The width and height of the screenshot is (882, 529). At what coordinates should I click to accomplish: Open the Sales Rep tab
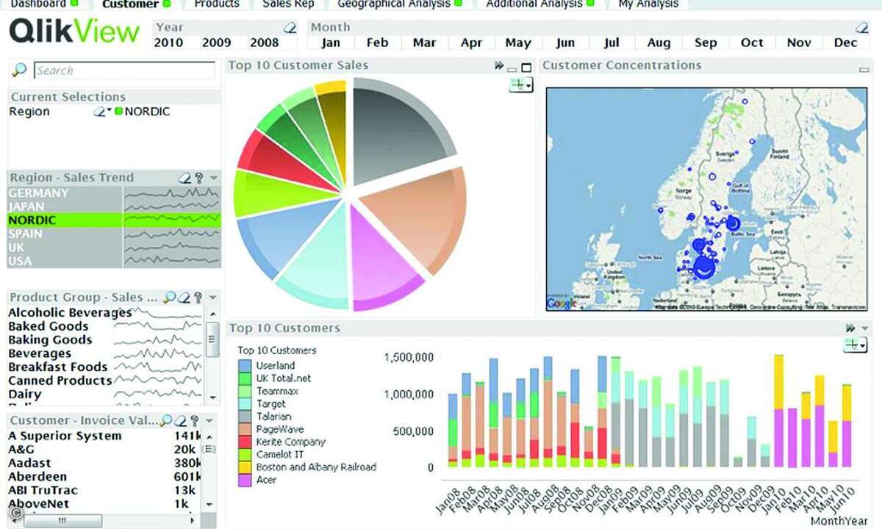pos(288,4)
